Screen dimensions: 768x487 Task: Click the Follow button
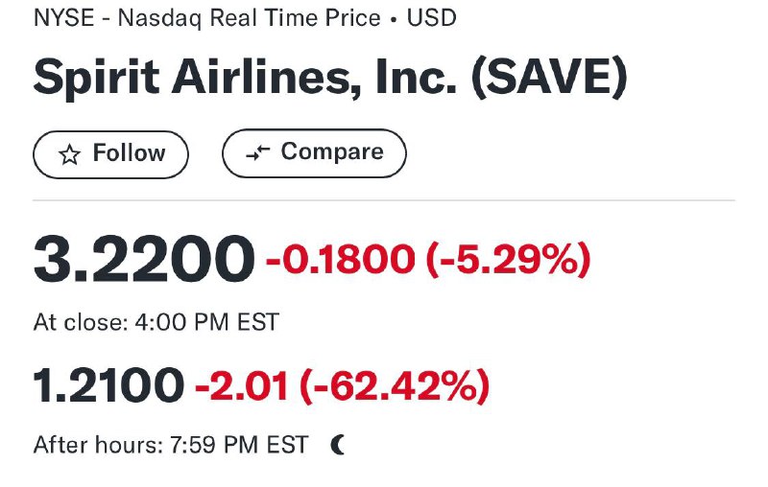coord(110,154)
